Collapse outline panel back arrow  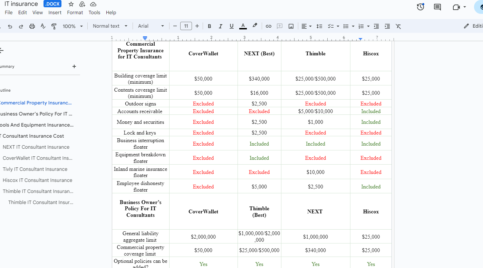[1, 50]
